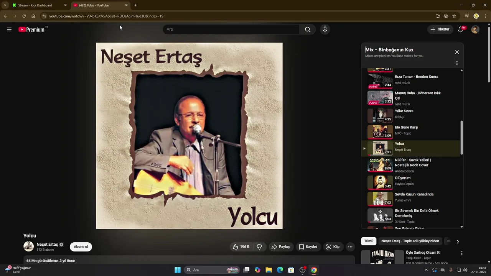Like the video with the thumbs-up button
The height and width of the screenshot is (276, 491).
pos(241,247)
